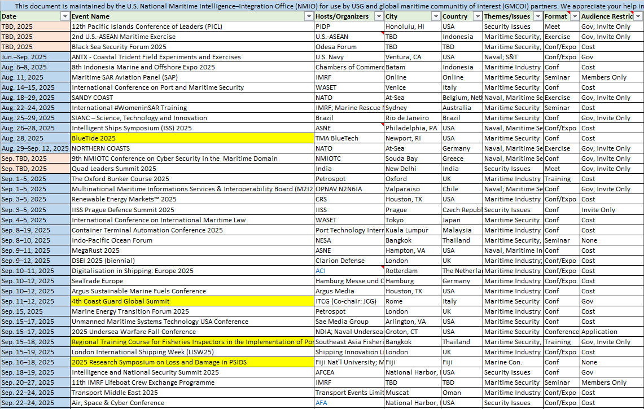Click the Renewable Energy Markets 2025 cell
Image resolution: width=644 pixels, height=409 pixels.
coord(192,200)
